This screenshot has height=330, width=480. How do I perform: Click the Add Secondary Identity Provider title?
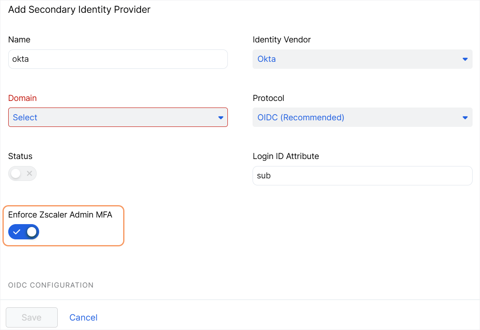(79, 9)
